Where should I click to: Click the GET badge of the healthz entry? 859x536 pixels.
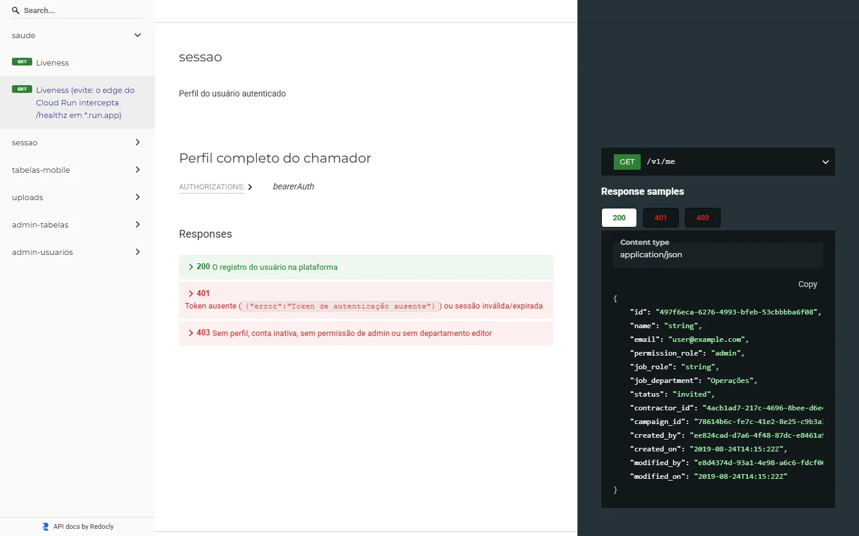22,89
